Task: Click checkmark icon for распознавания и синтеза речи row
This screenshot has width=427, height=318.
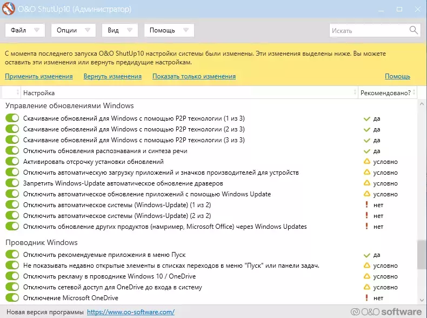Action: click(367, 151)
